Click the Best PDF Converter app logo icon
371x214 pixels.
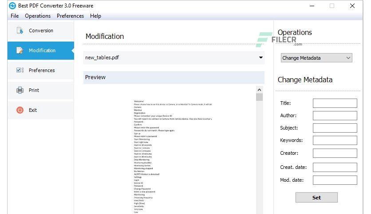point(12,6)
